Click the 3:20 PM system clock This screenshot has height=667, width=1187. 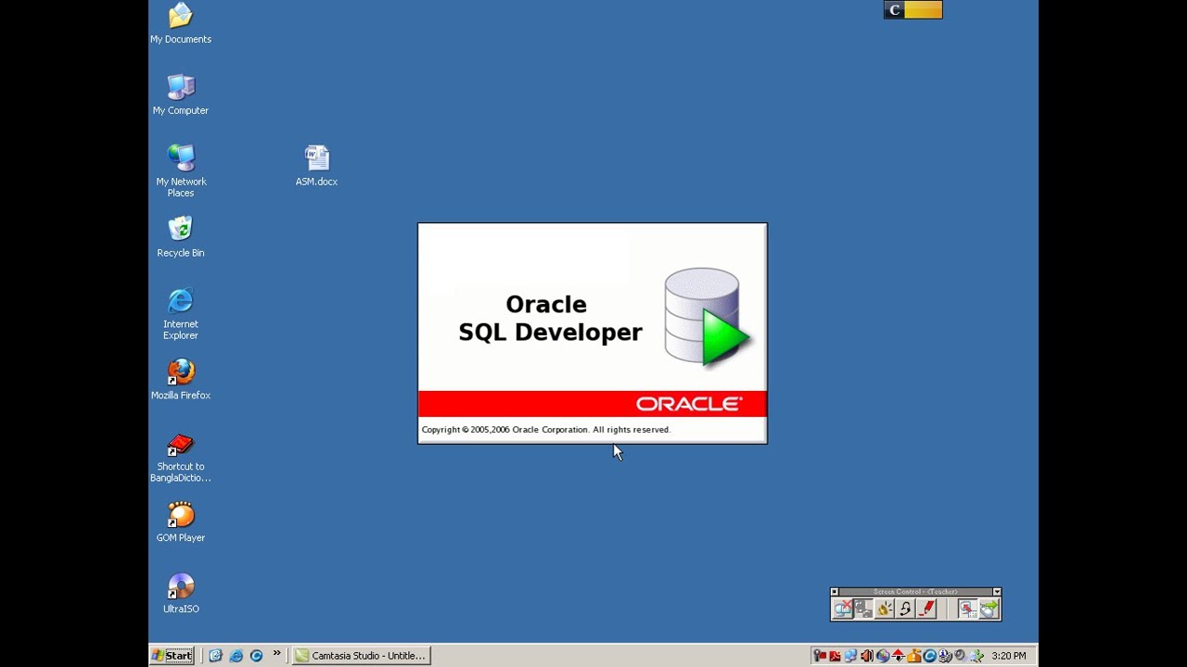pyautogui.click(x=1009, y=656)
